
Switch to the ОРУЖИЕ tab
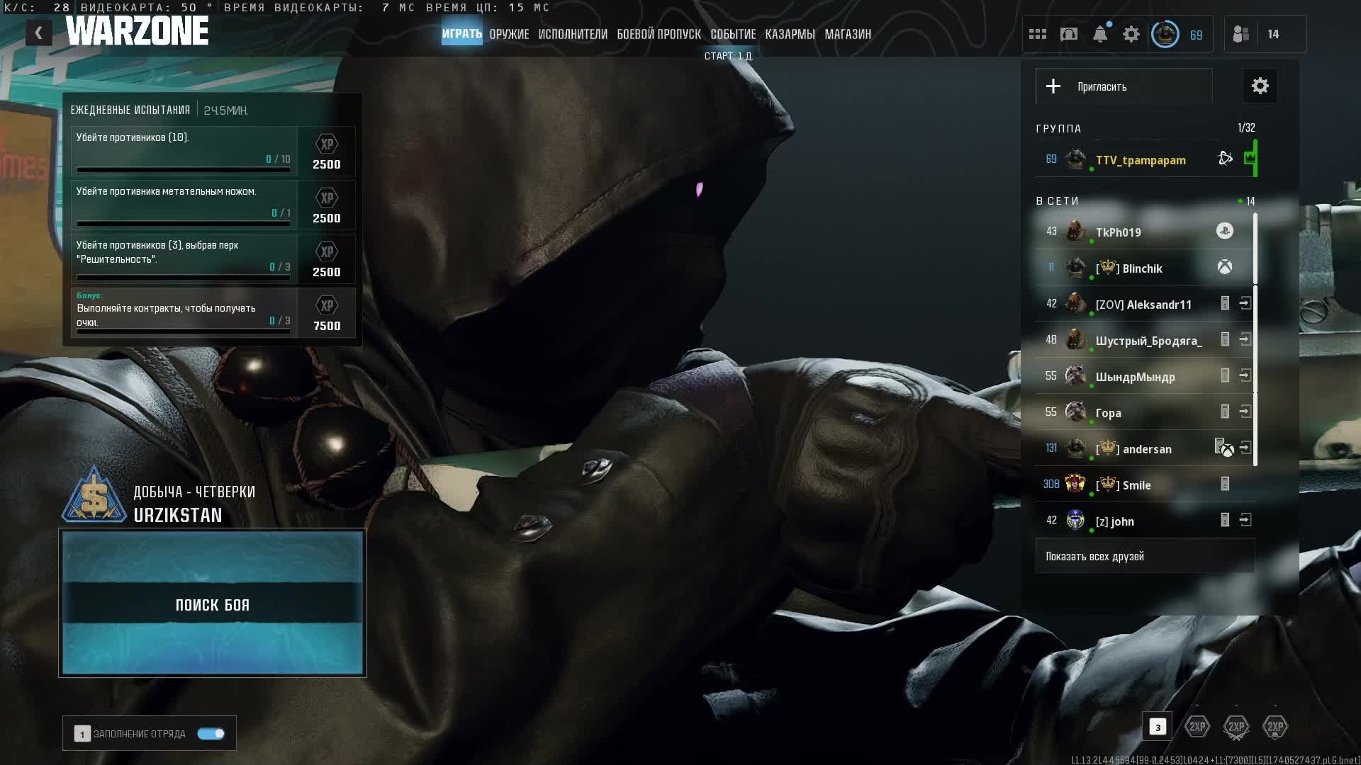click(509, 34)
